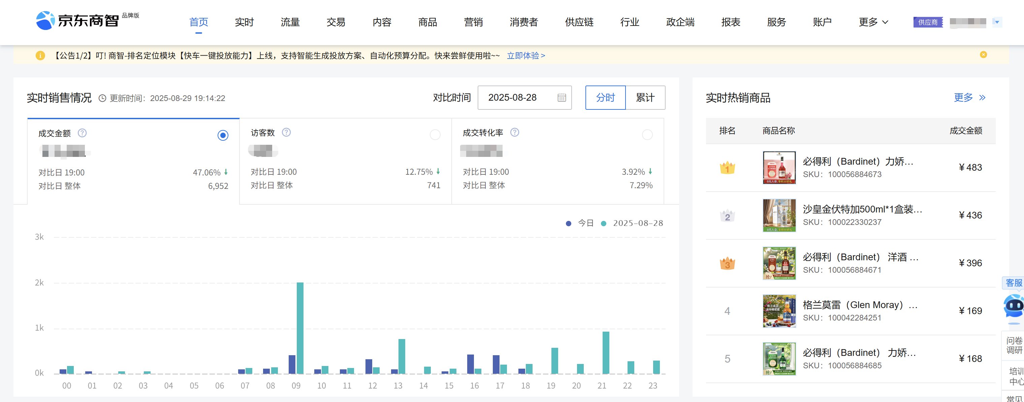Click SKU text 100022330237
1024x402 pixels.
pos(854,223)
